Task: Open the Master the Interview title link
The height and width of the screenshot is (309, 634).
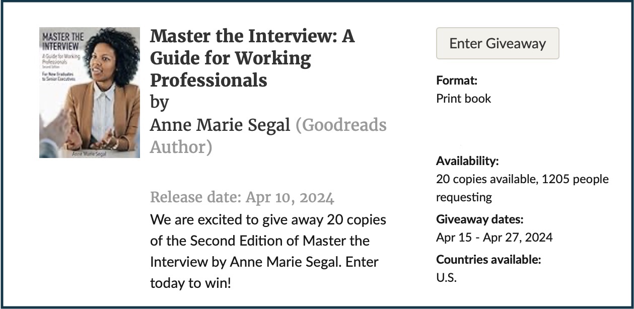Action: click(x=252, y=58)
